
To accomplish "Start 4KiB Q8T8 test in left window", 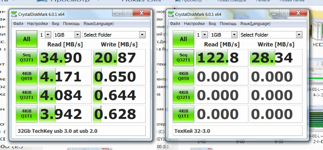I will 26,76.
